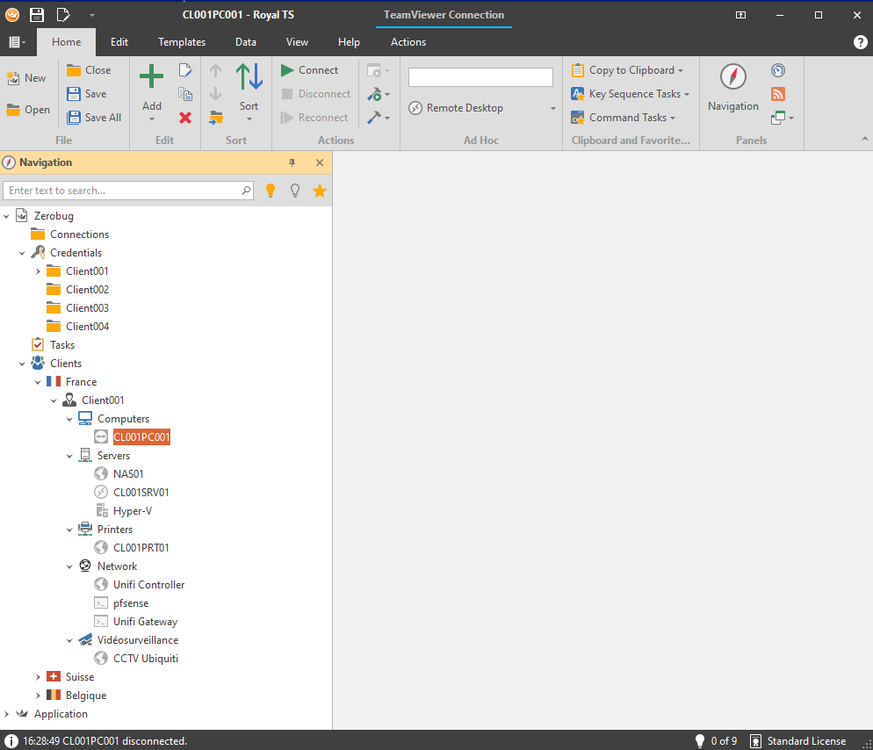Click the green Add plus icon
This screenshot has width=873, height=750.
[x=151, y=76]
